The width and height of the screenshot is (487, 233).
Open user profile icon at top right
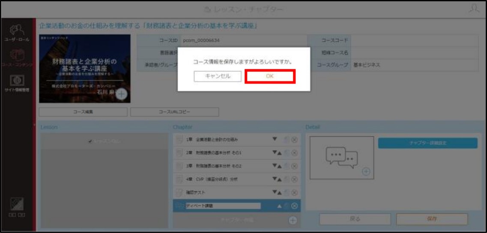pyautogui.click(x=475, y=9)
